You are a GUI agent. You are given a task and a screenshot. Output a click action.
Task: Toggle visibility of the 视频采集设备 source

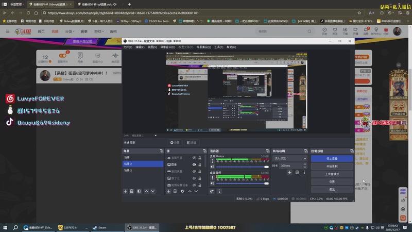coord(194,185)
